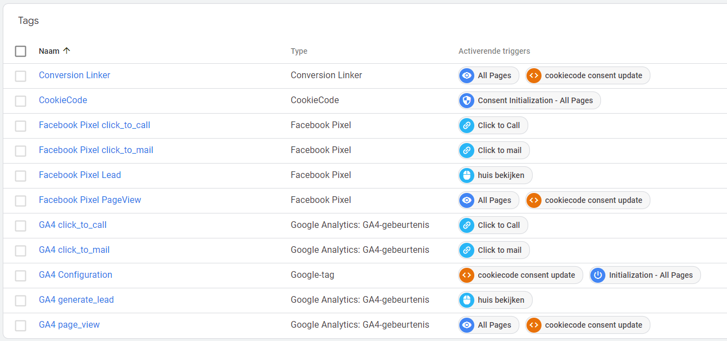Select the GA4 generate_lead checkbox
Viewport: 727px width, 341px height.
pyautogui.click(x=21, y=301)
